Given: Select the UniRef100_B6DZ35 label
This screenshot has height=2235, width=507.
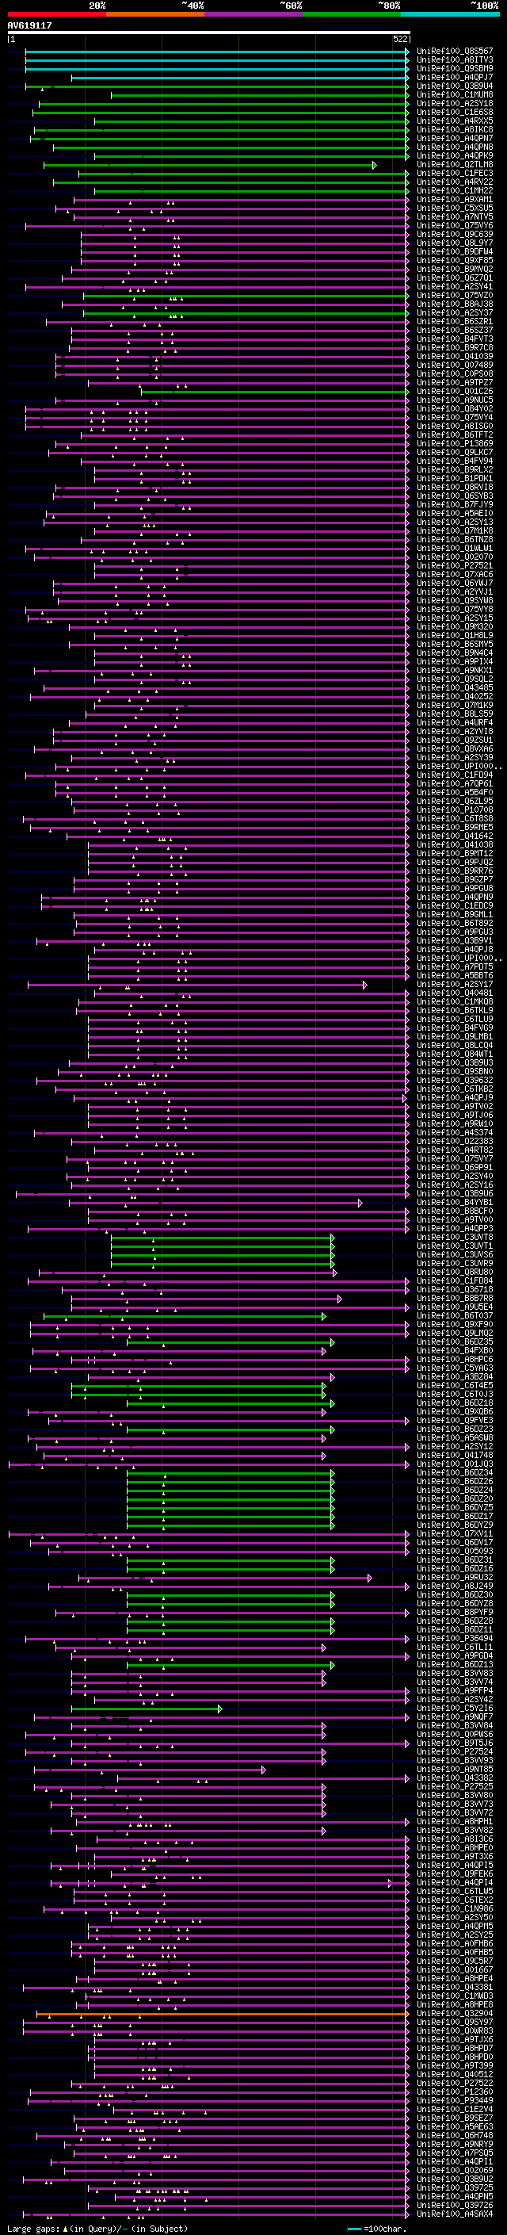Looking at the screenshot, I should 455,1342.
